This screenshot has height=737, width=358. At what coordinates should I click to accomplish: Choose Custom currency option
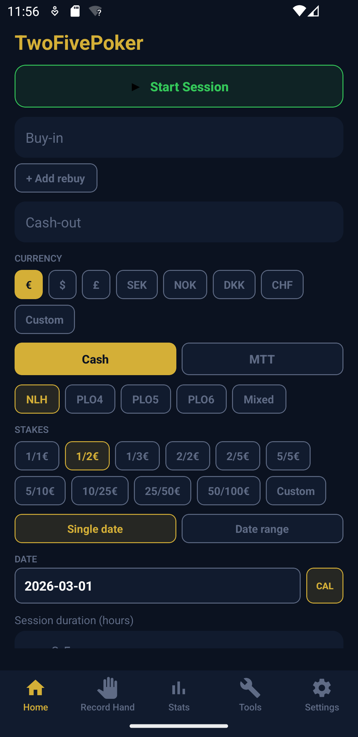45,320
